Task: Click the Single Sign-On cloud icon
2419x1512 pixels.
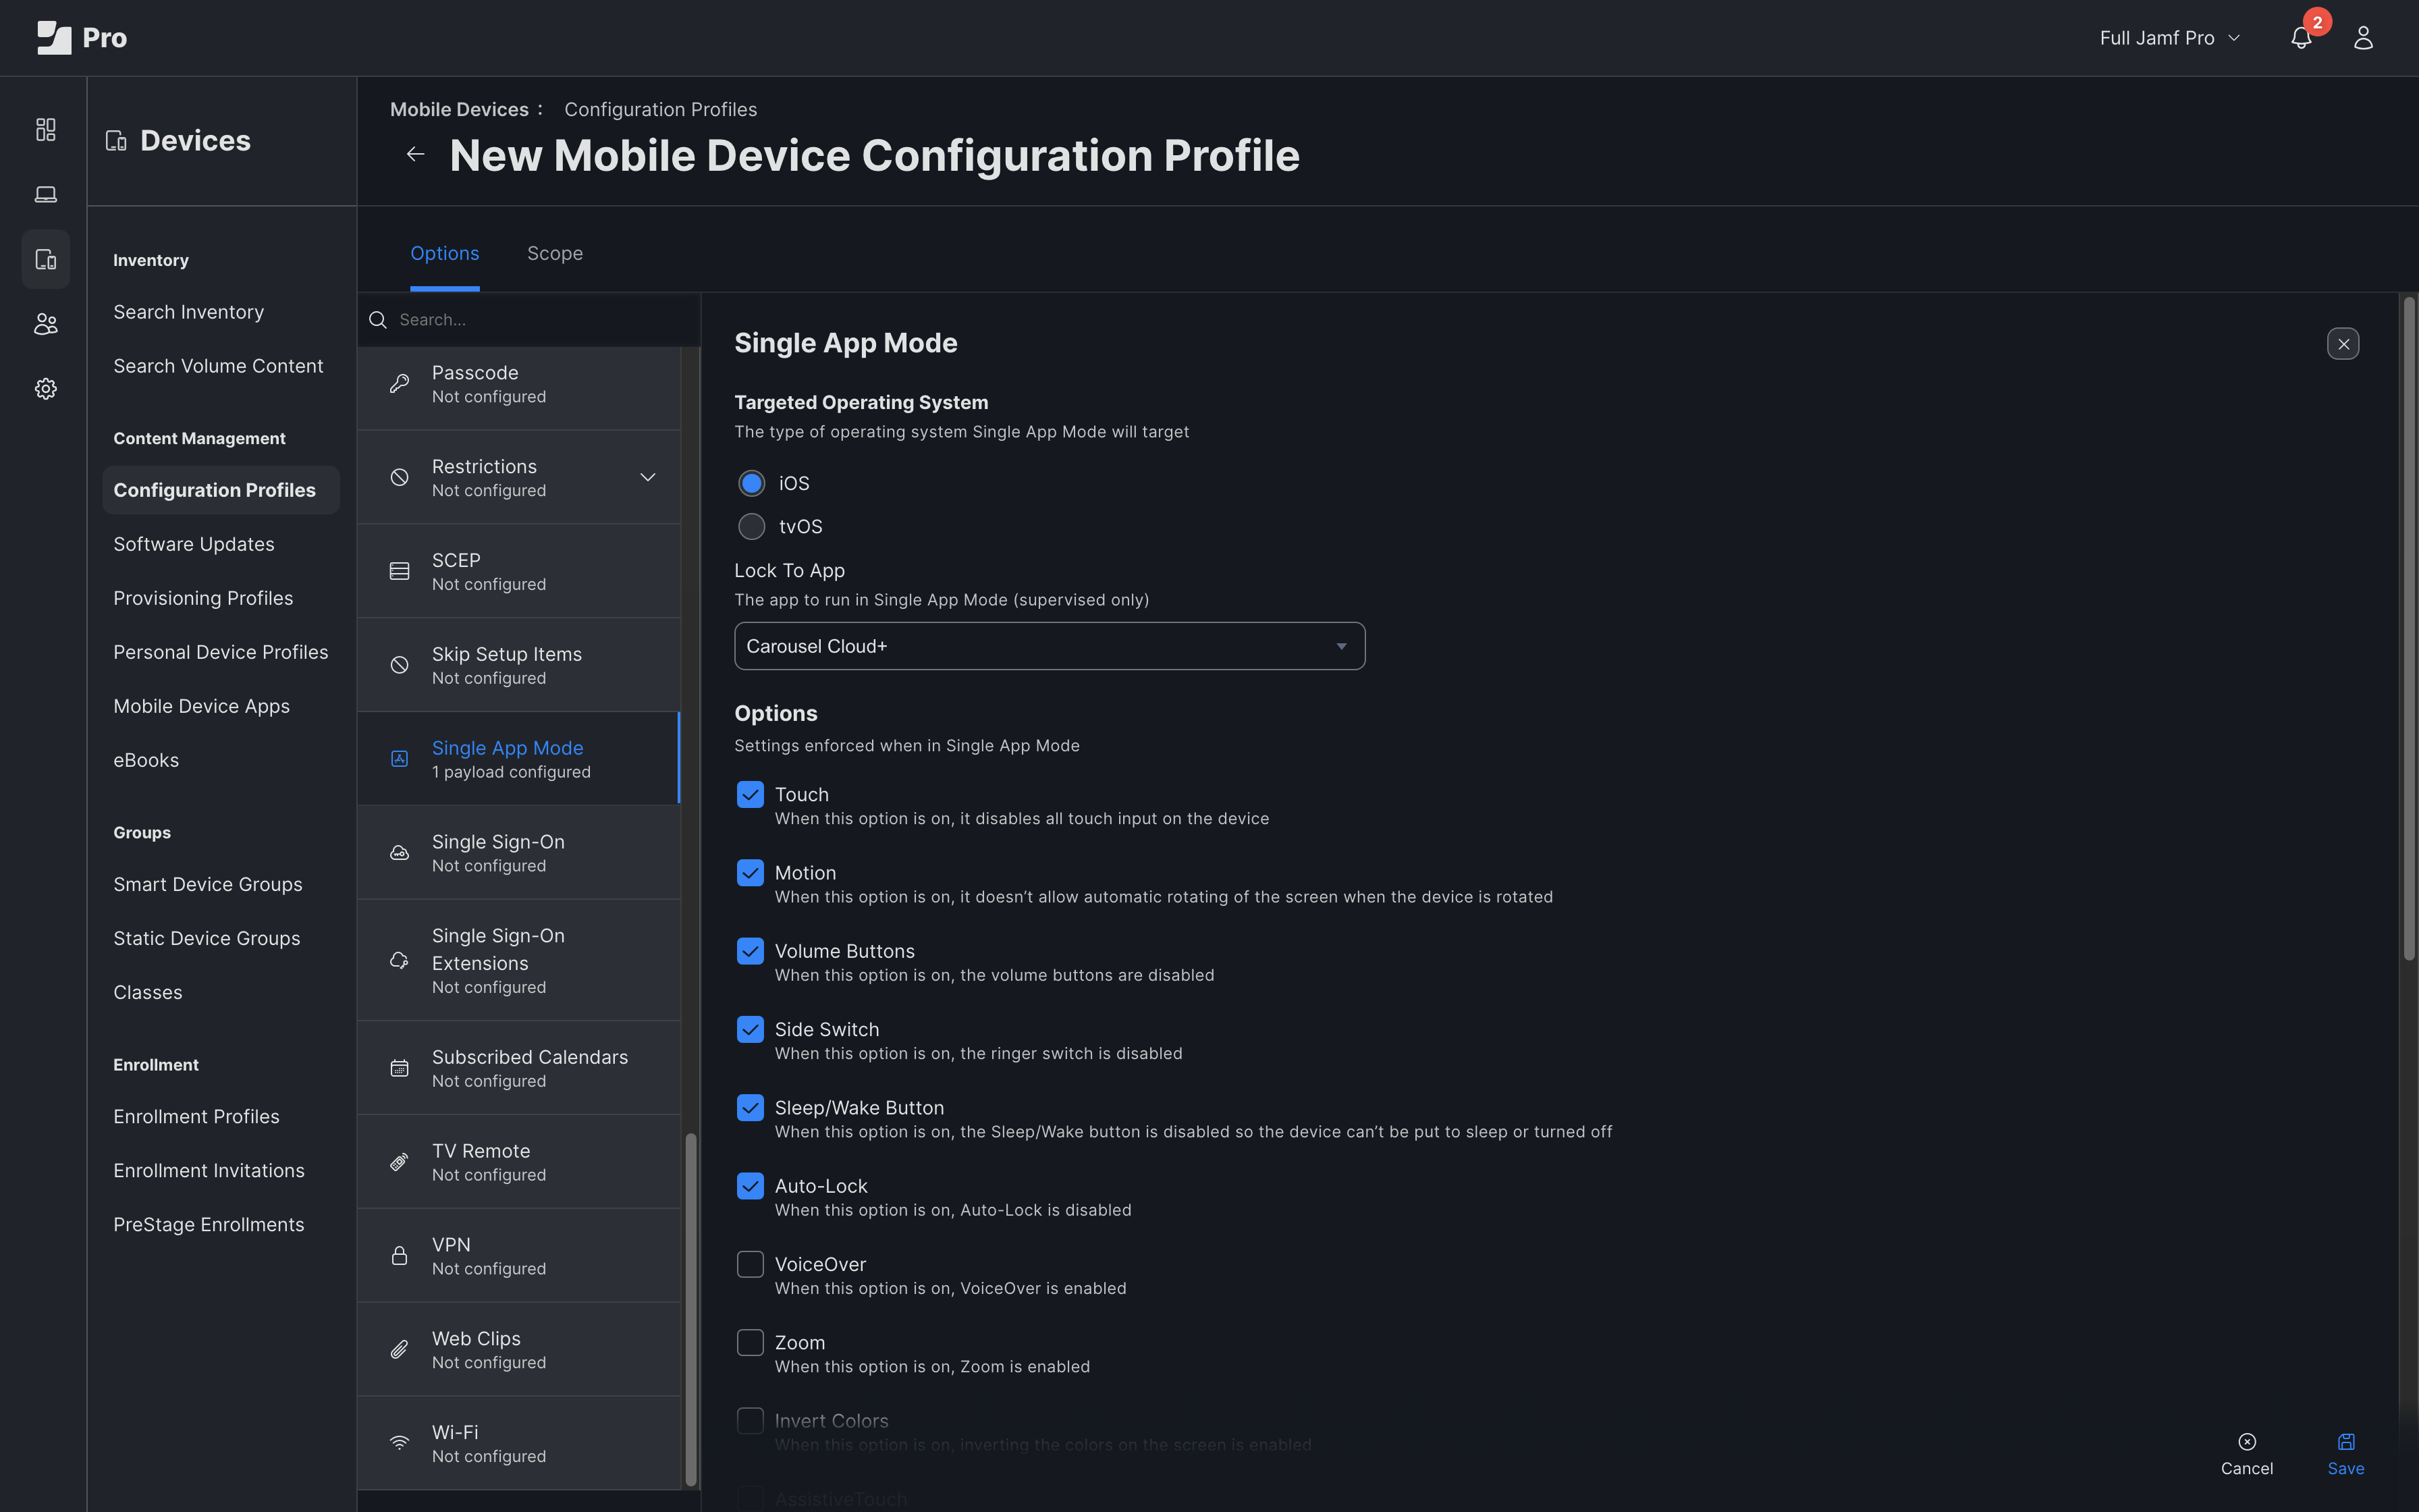Action: click(x=399, y=853)
